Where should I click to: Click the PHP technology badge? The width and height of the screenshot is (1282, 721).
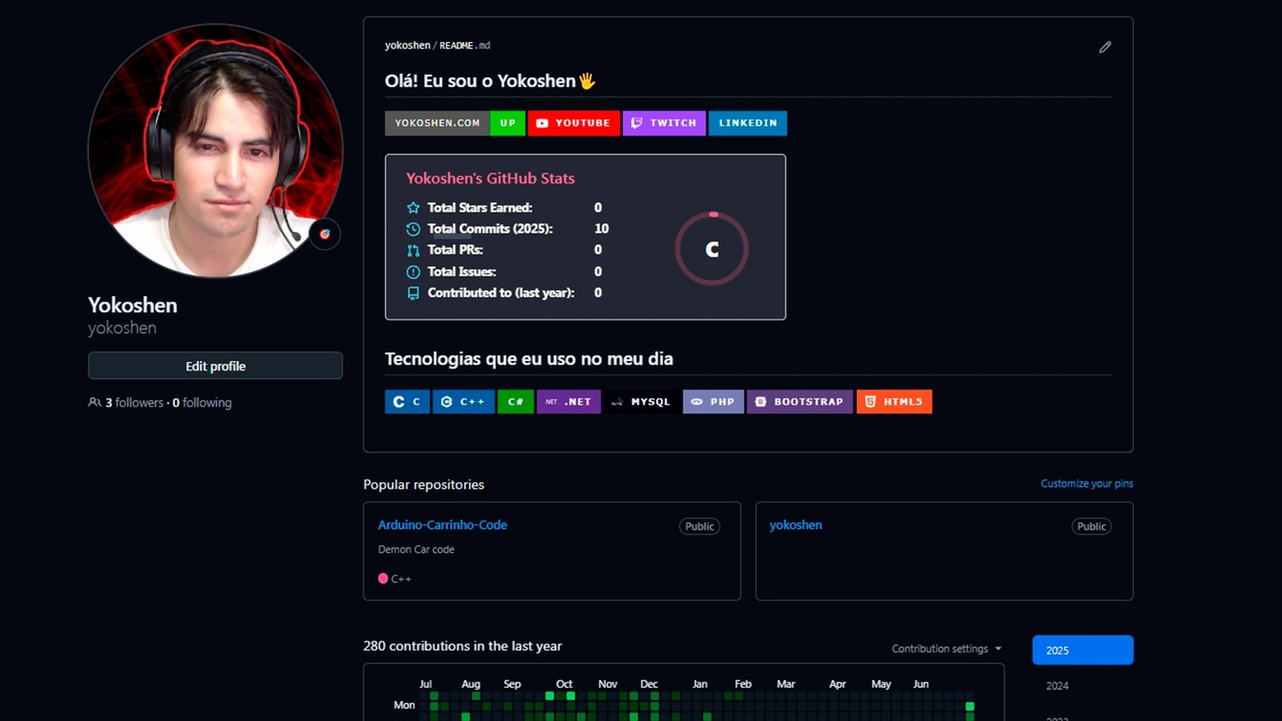click(x=713, y=402)
